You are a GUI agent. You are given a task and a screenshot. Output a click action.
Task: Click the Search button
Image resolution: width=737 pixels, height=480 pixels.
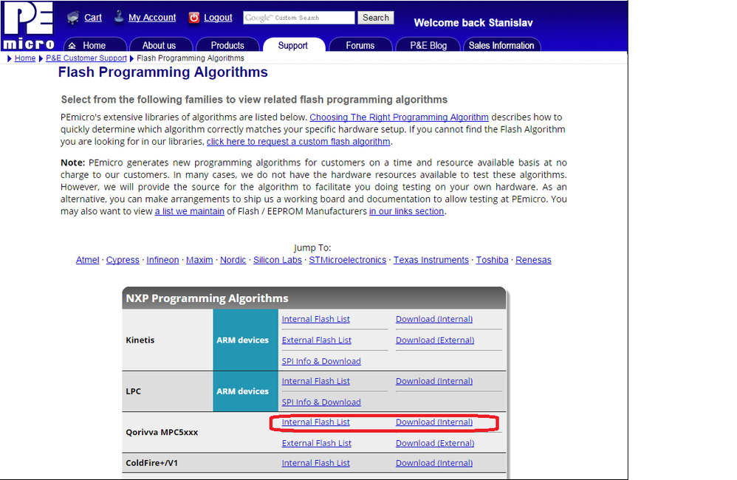pyautogui.click(x=376, y=18)
